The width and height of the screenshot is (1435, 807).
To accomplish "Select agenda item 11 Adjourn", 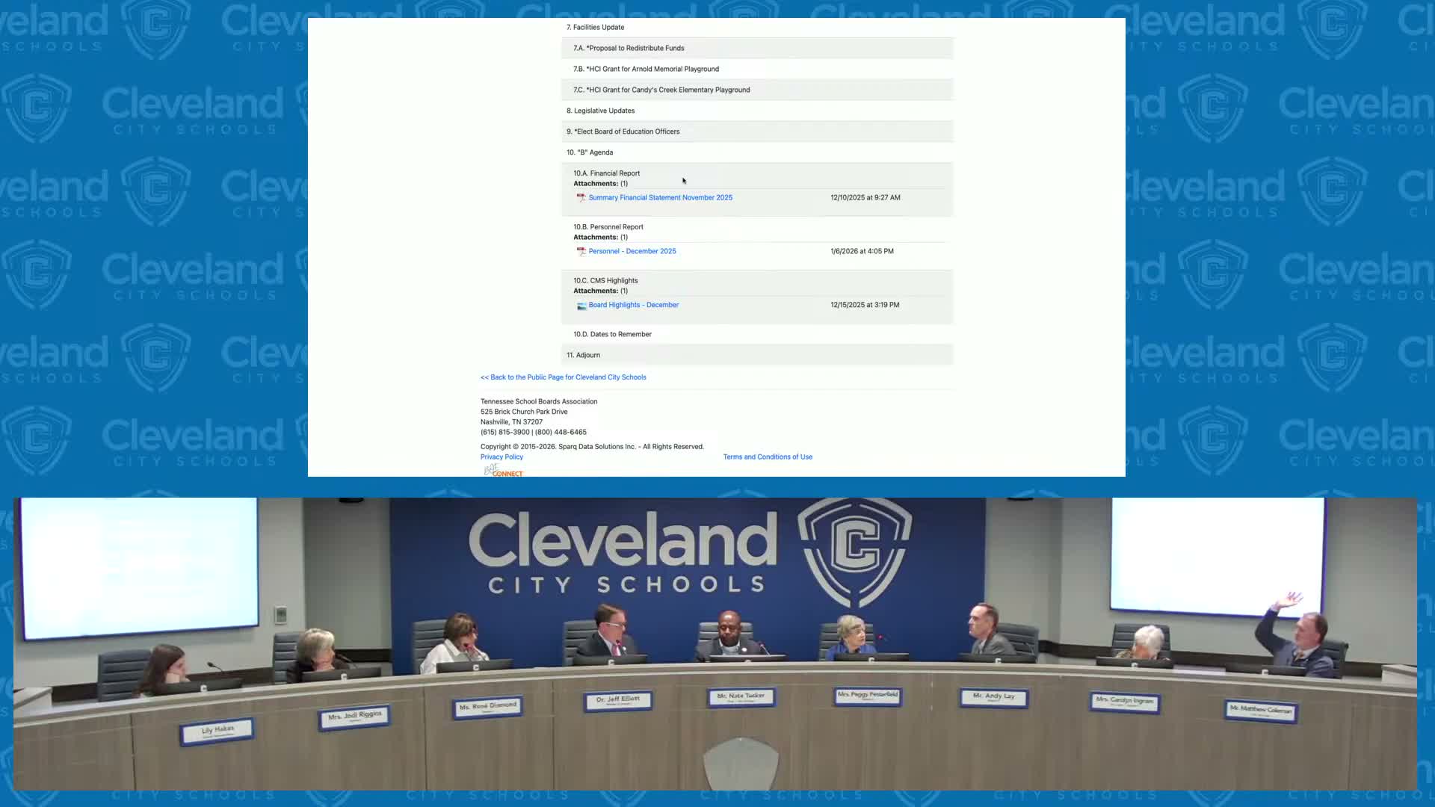I will (x=583, y=356).
